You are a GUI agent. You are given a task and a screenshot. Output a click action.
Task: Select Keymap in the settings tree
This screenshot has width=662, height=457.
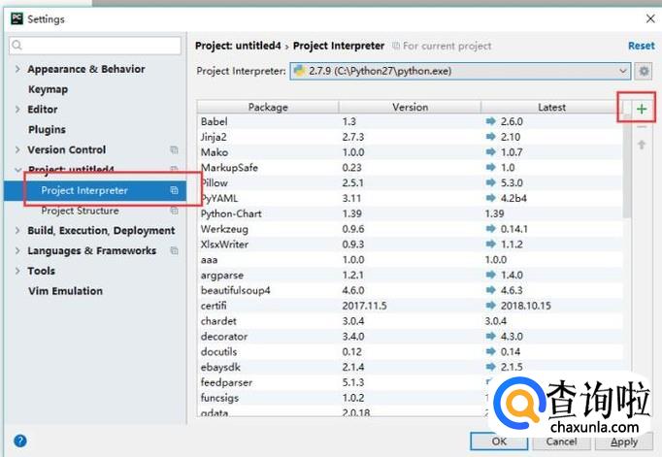coord(48,89)
